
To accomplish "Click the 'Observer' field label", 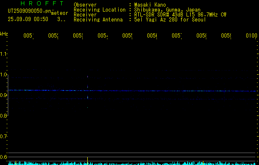I will tap(85, 5).
